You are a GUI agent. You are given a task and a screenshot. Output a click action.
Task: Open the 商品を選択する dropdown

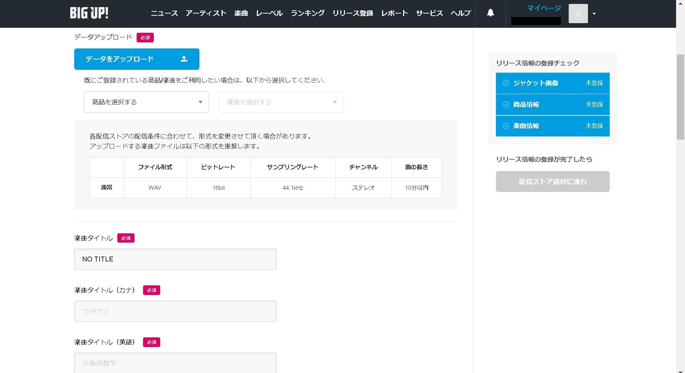pos(146,102)
